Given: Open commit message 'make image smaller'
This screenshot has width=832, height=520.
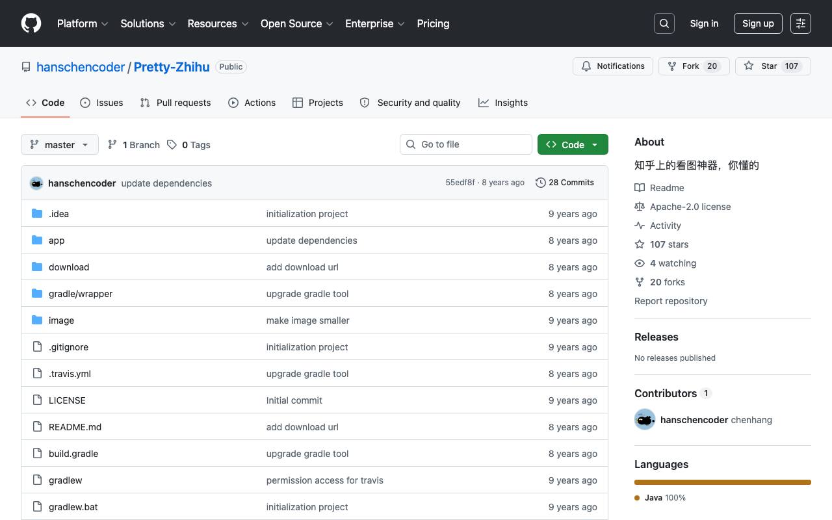Looking at the screenshot, I should click(x=308, y=320).
